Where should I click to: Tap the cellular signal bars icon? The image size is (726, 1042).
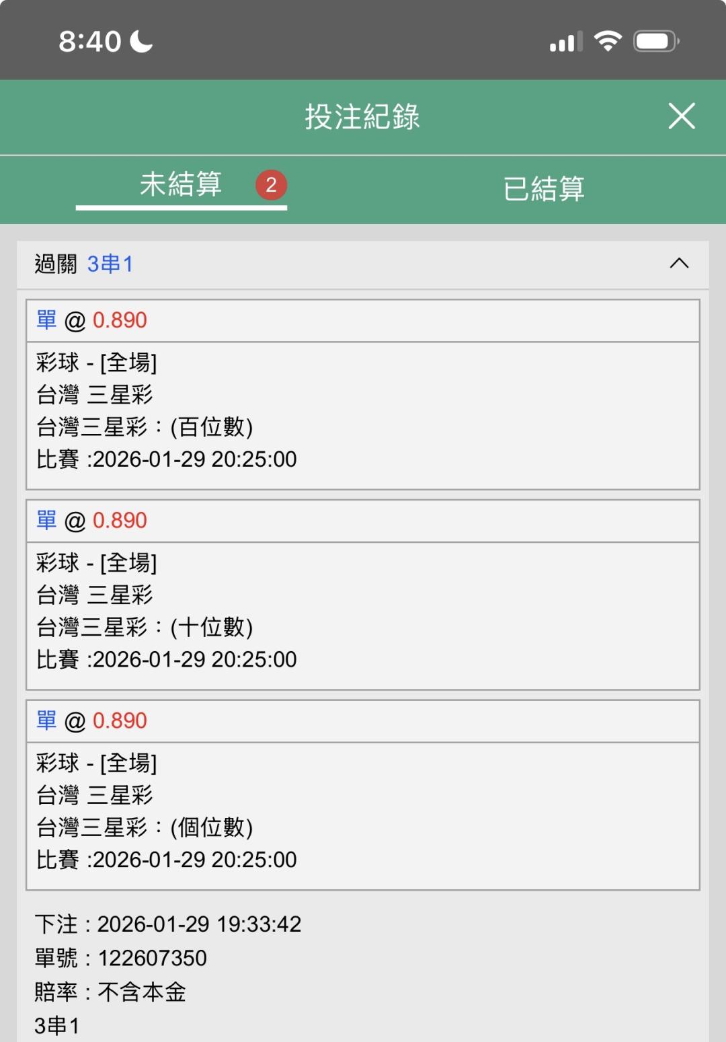coord(565,42)
